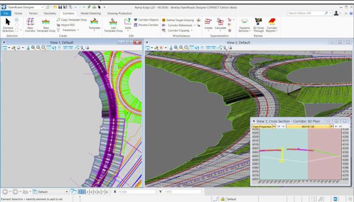This screenshot has height=202, width=354.
Task: Click View Attributes icon in View 1 toolbar
Action: pos(5,48)
